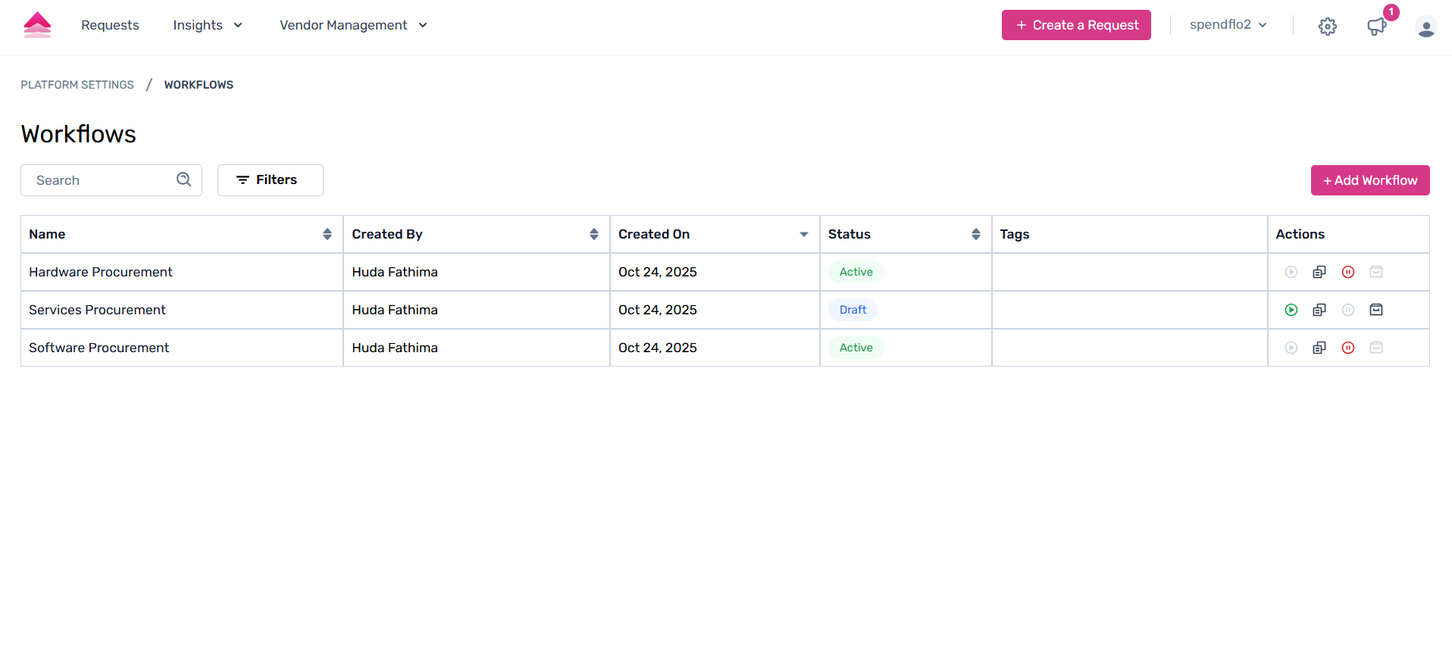
Task: Click Oct 24, 2025 in Software Procurement row
Action: click(658, 348)
